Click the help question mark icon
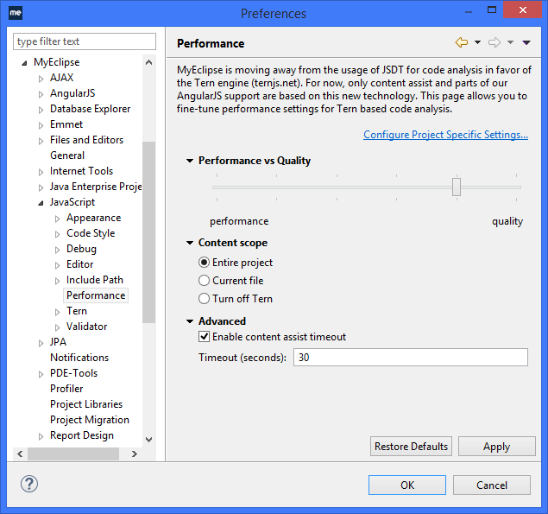The image size is (548, 514). pos(28,484)
